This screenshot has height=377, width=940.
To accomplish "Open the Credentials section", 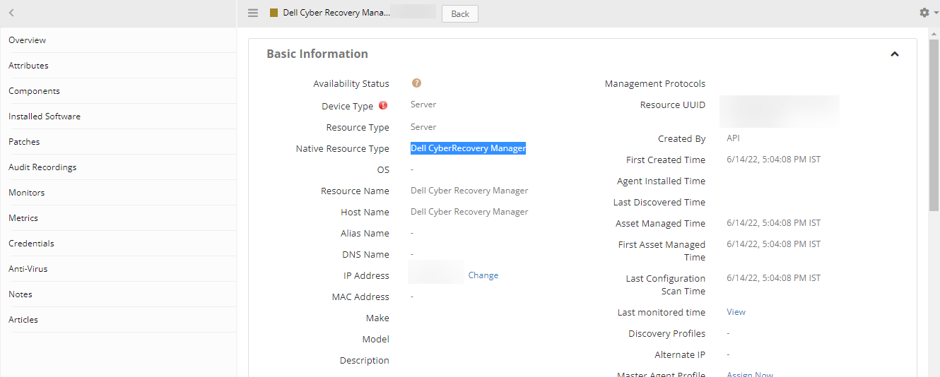I will [x=119, y=244].
